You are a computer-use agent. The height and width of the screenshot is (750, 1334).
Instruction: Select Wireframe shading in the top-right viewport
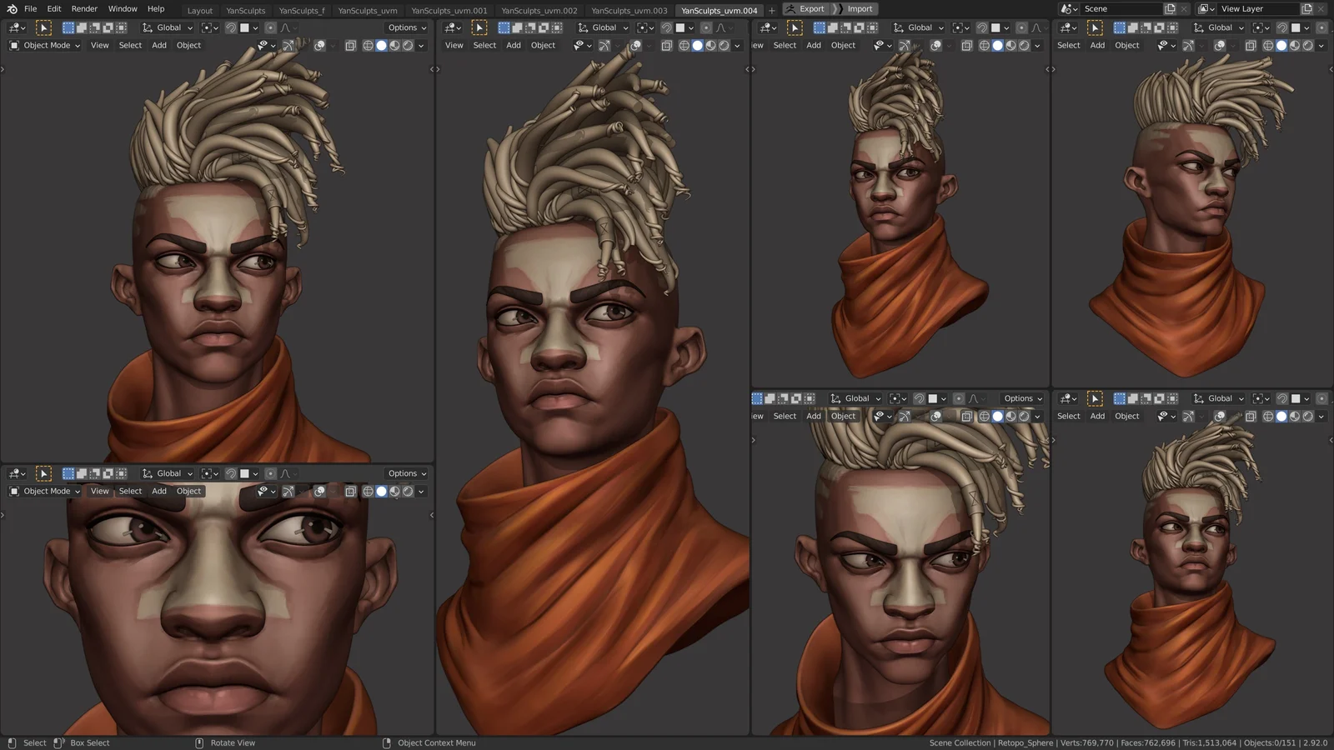coord(1267,45)
